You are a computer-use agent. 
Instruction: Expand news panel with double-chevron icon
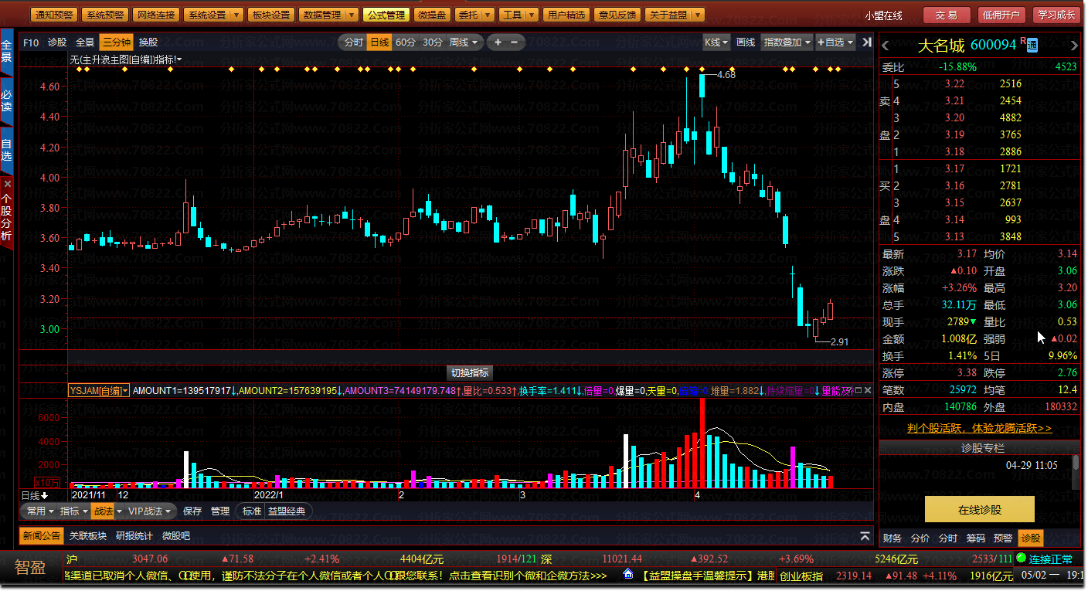[865, 535]
